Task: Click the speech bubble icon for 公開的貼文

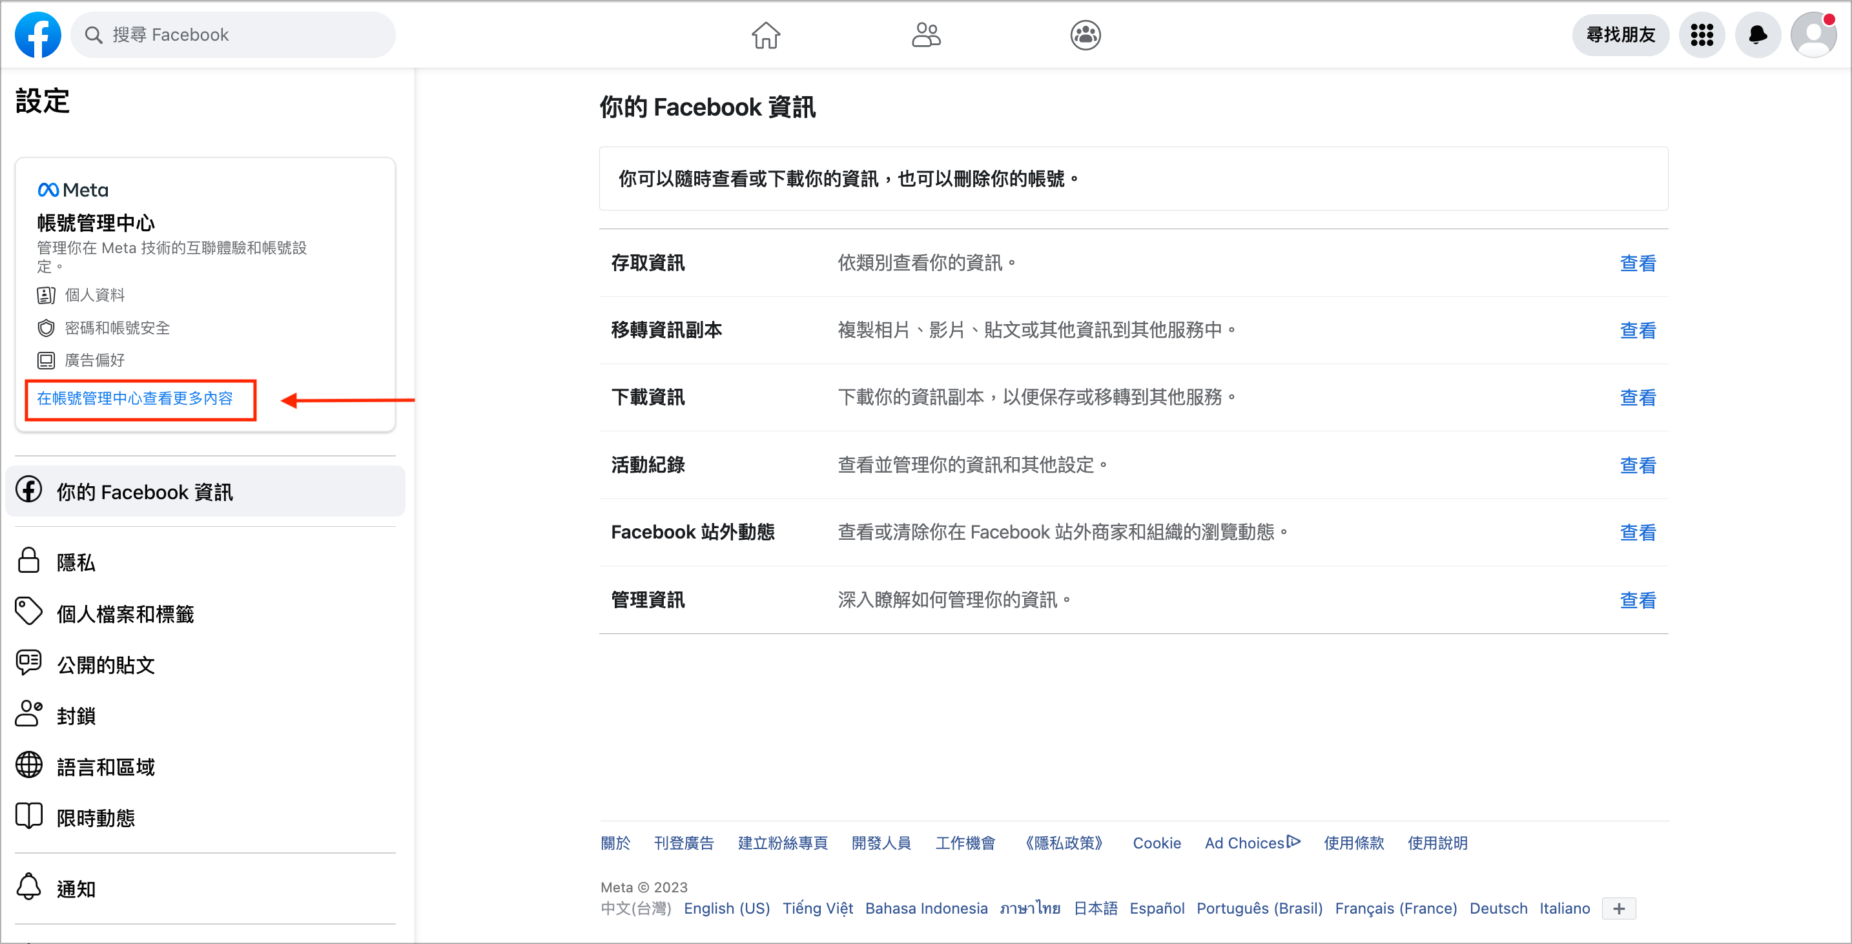Action: click(29, 662)
